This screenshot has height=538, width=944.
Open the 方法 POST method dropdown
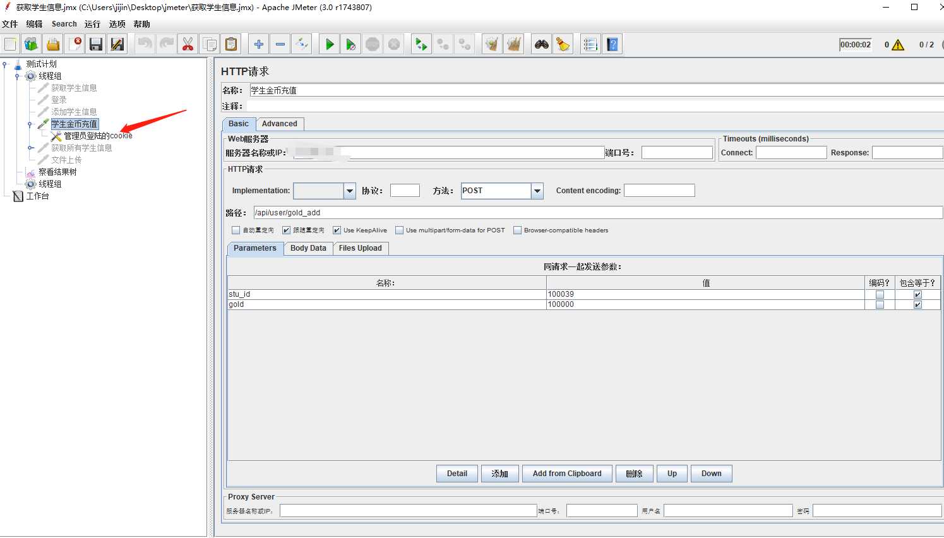[537, 191]
